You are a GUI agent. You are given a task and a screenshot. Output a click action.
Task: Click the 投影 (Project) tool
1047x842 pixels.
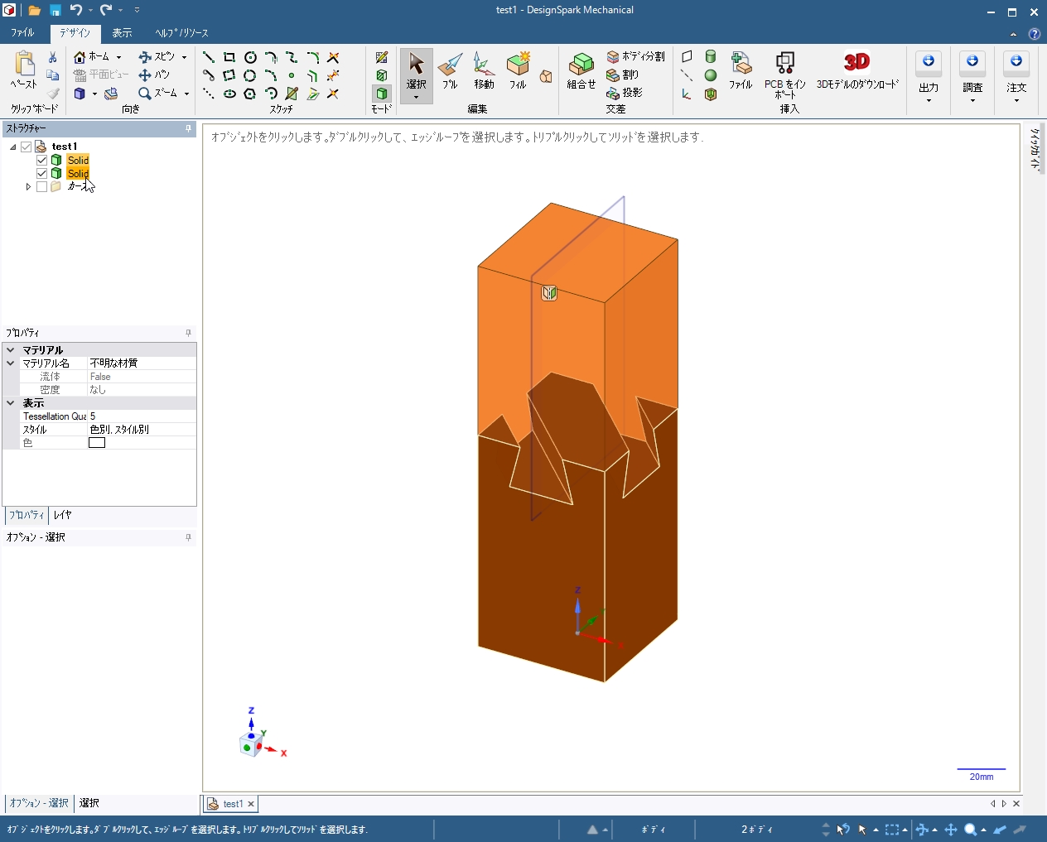coord(625,93)
